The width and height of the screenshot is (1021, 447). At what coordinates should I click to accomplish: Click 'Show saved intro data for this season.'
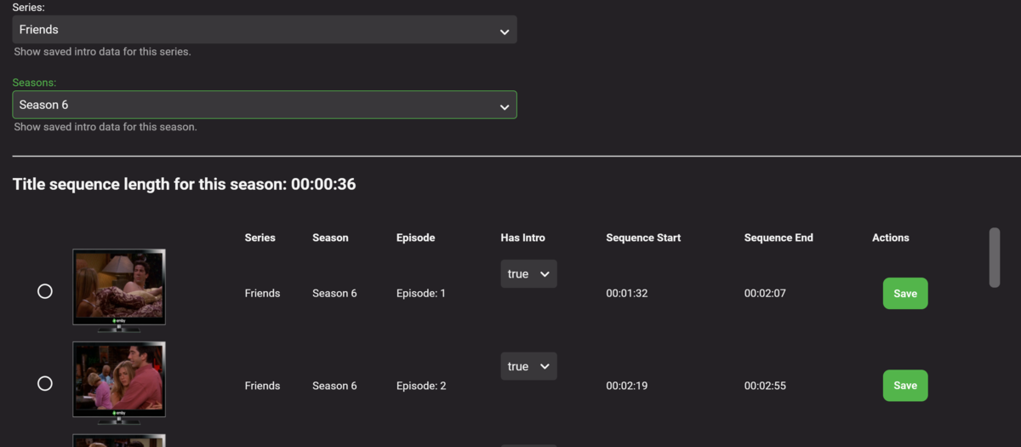click(106, 127)
